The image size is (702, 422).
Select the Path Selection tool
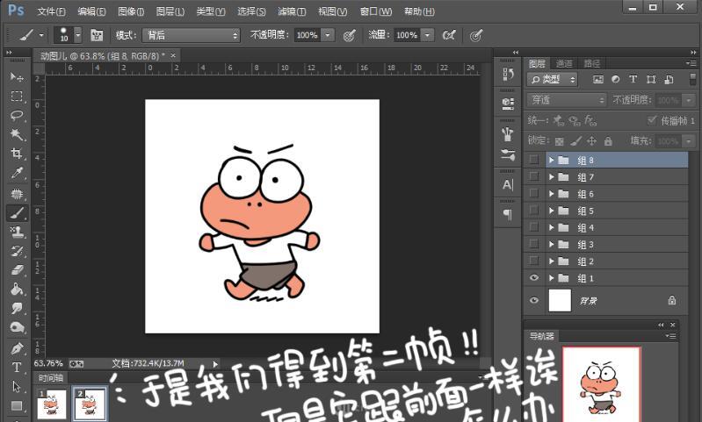click(17, 387)
